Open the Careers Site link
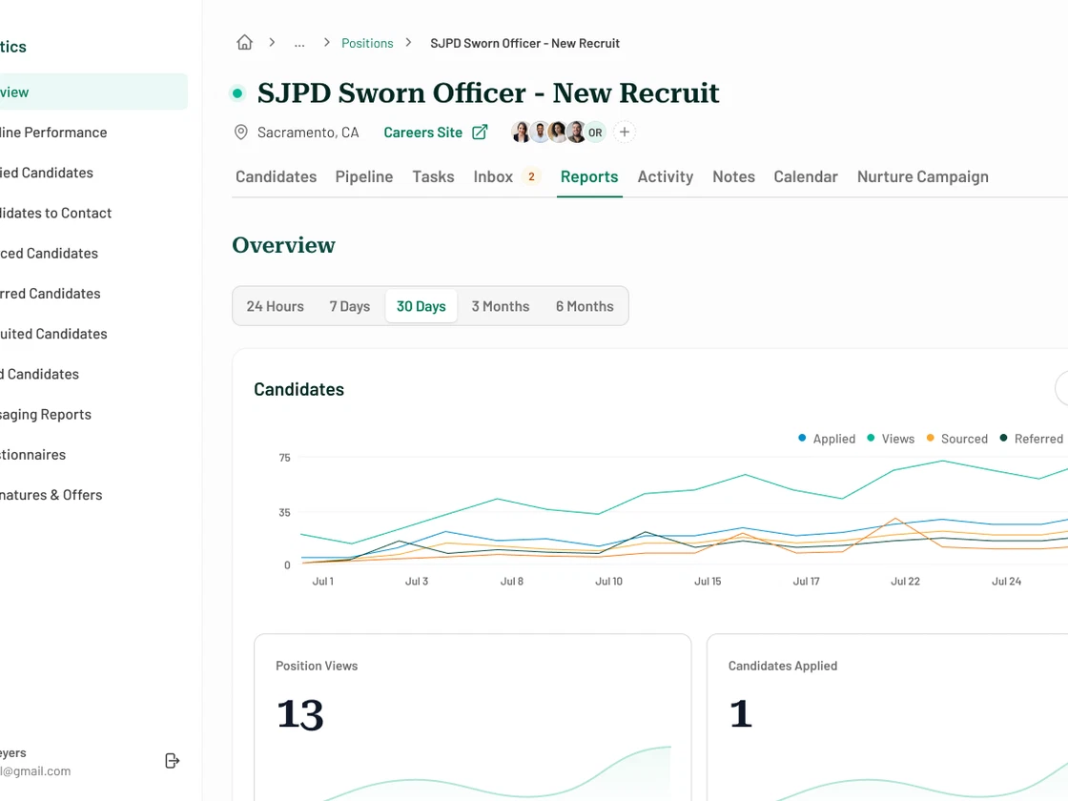Viewport: 1068px width, 801px height. click(422, 133)
